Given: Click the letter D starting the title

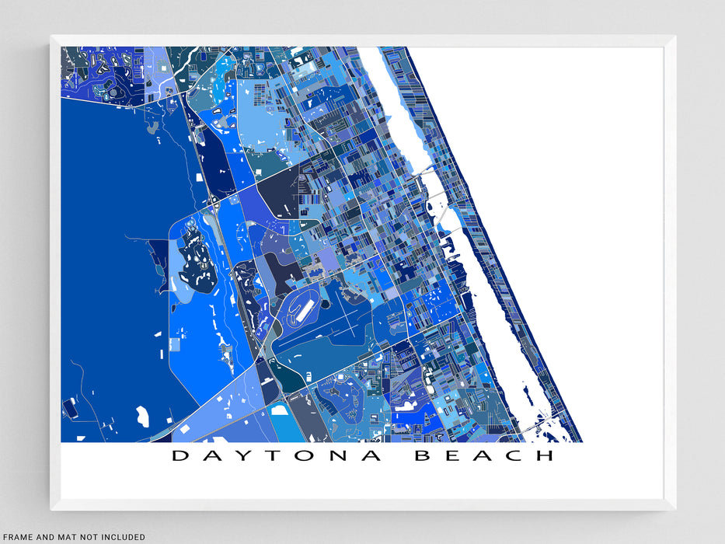Looking at the screenshot, I should 180,455.
